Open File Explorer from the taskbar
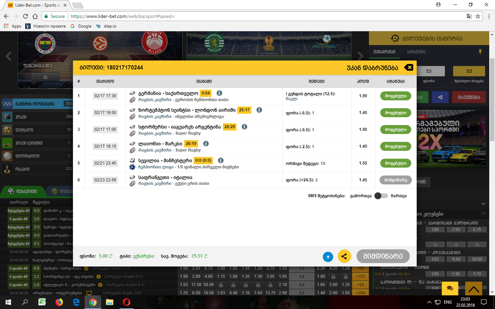The width and height of the screenshot is (495, 309). click(x=110, y=302)
